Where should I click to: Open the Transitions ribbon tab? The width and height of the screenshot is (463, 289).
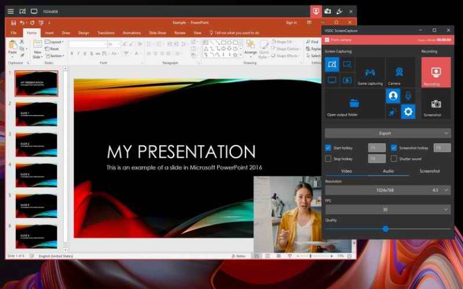(106, 33)
